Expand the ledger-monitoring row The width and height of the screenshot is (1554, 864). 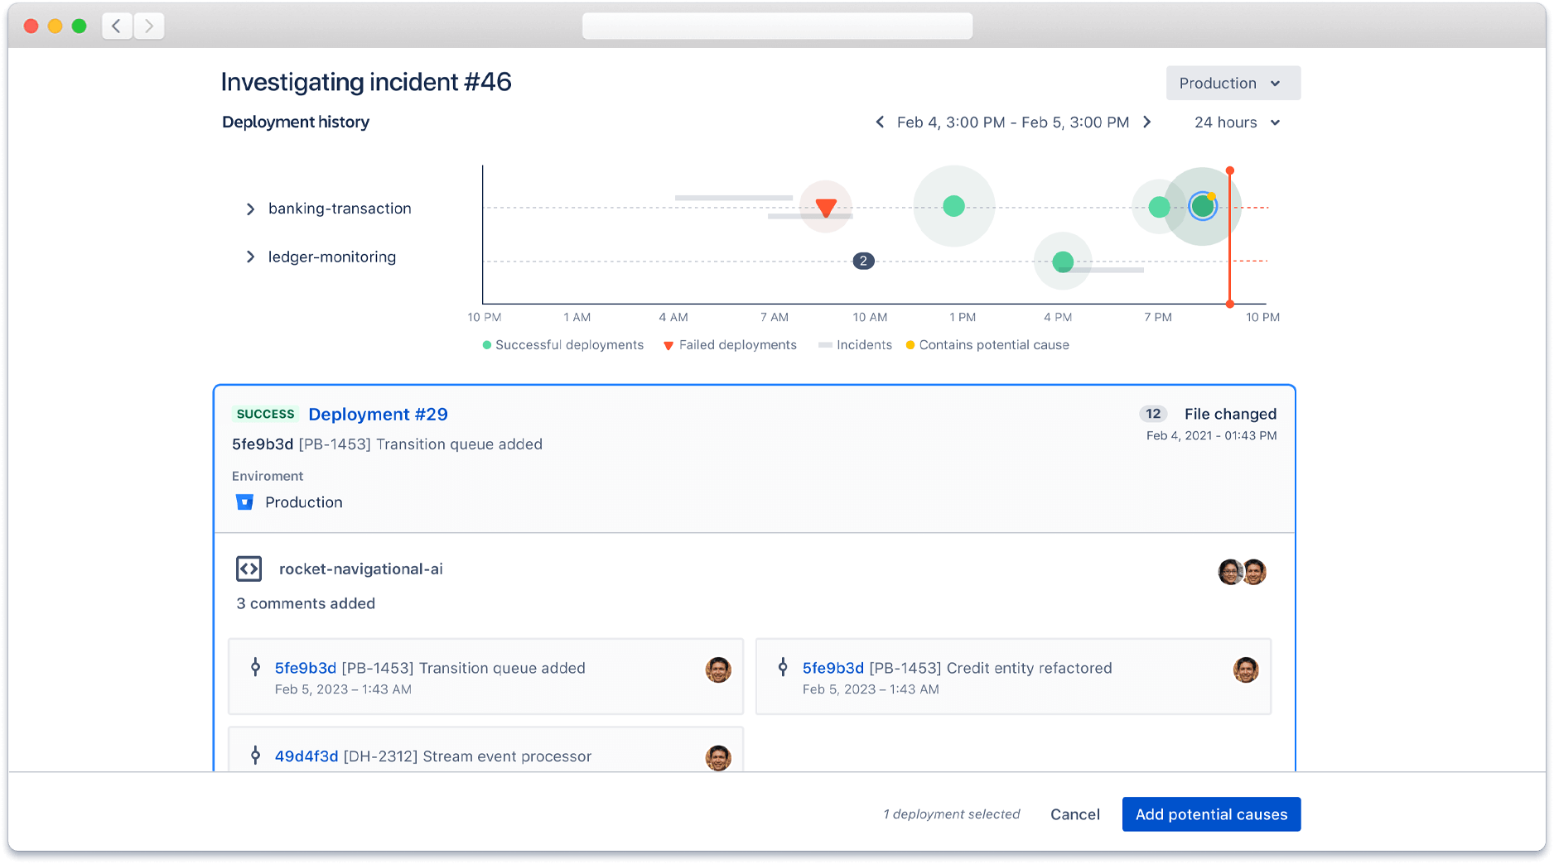click(x=251, y=257)
